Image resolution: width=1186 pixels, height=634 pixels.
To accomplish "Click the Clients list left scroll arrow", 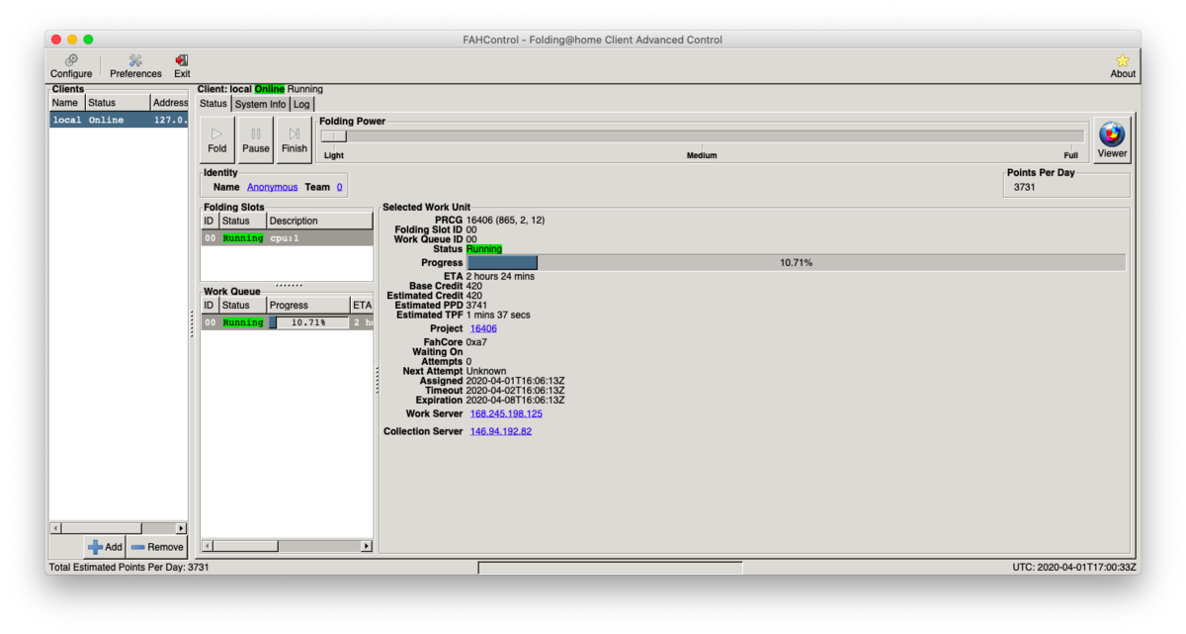I will pos(55,528).
